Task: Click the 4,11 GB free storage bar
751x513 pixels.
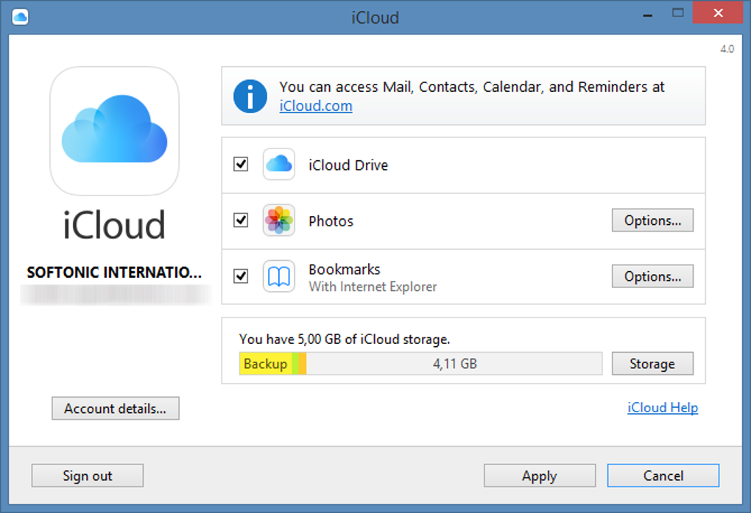Action: (x=454, y=364)
